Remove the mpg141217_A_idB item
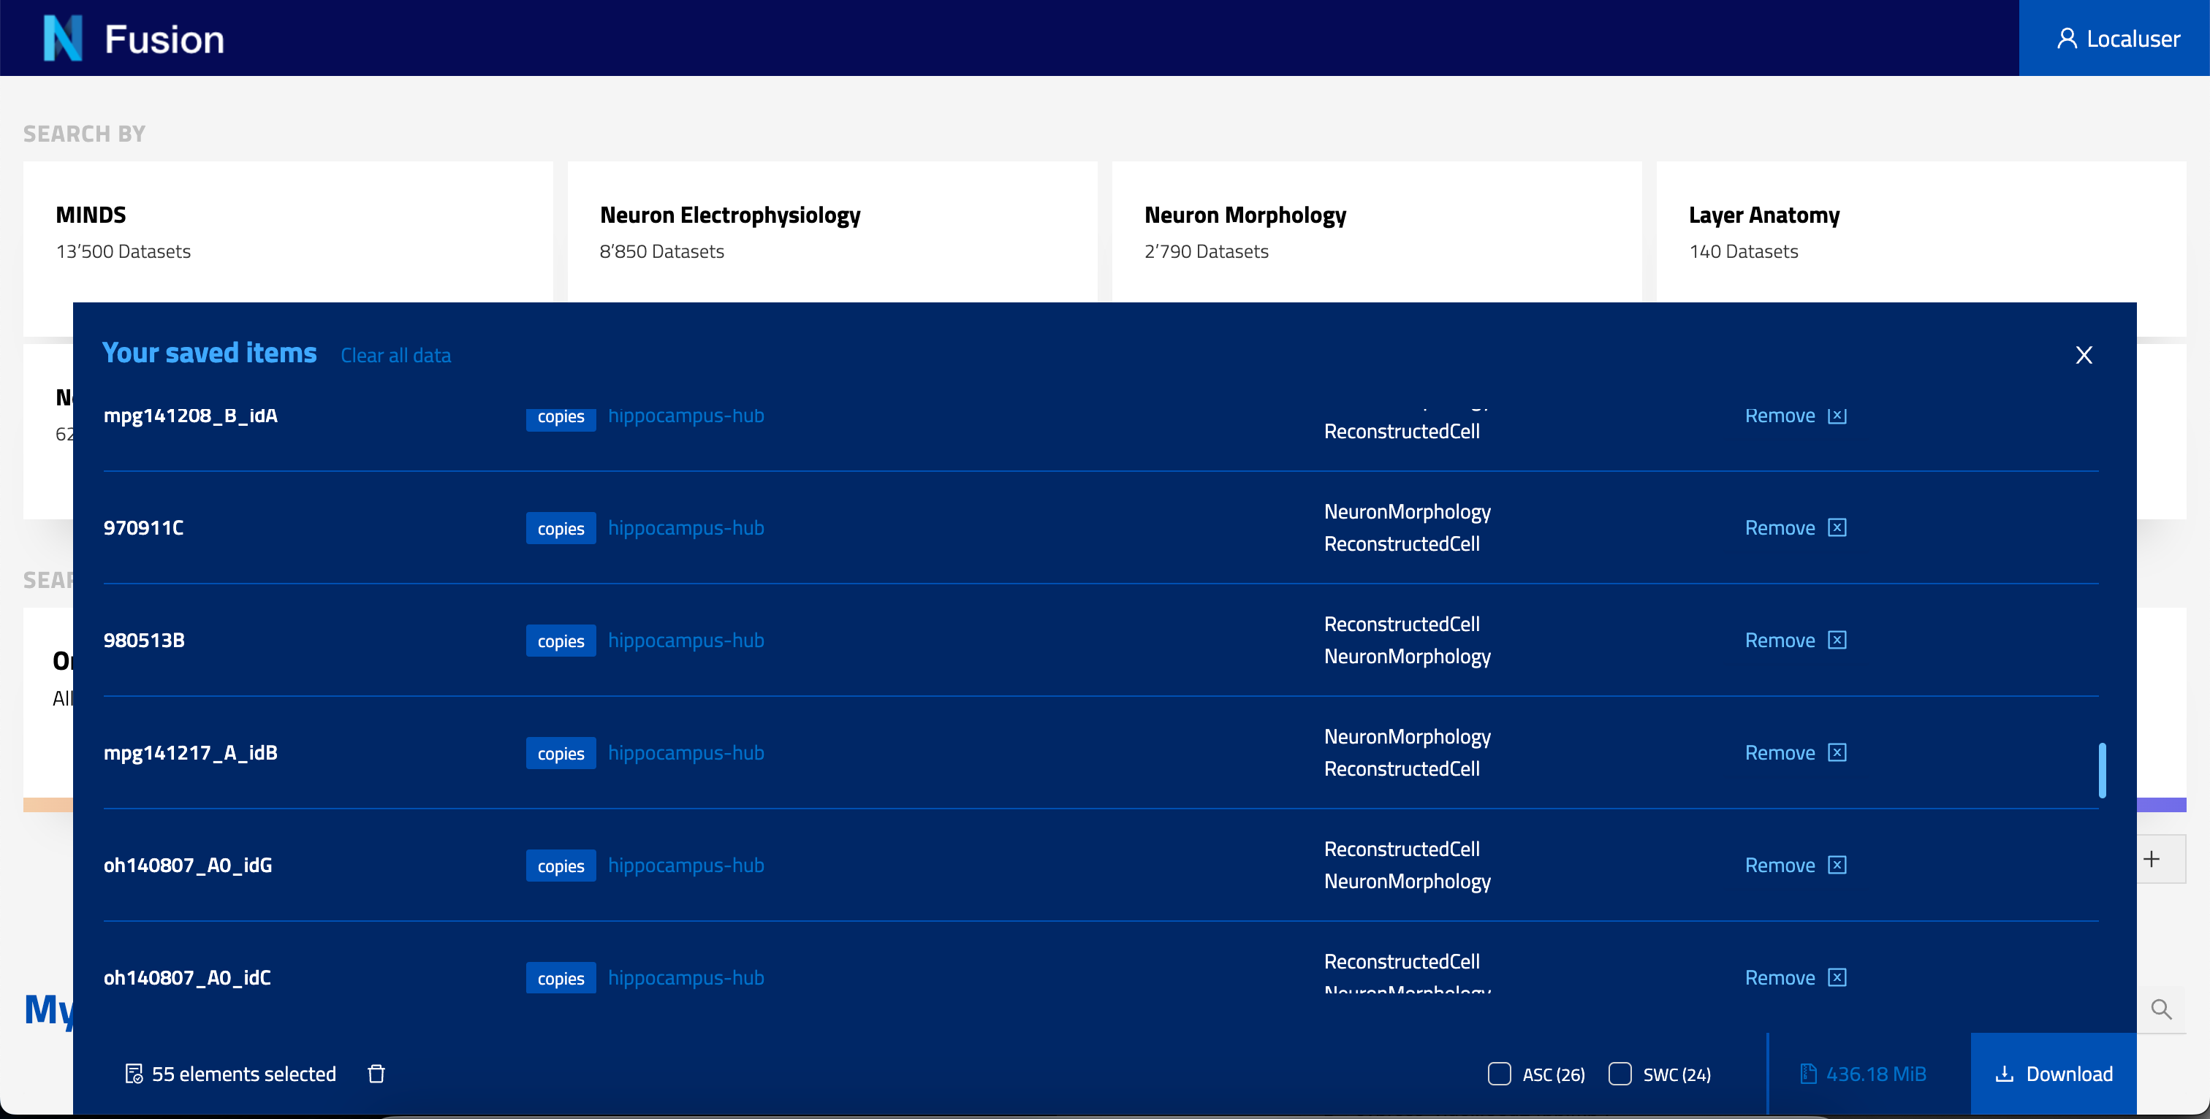Viewport: 2210px width, 1119px height. point(1795,753)
